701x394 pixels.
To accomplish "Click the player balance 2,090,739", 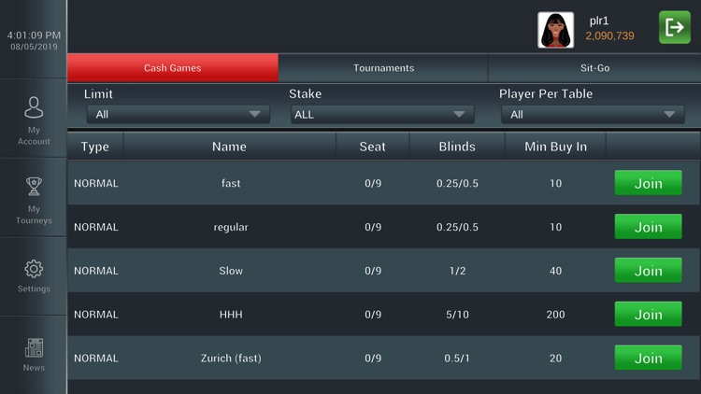I will (609, 35).
